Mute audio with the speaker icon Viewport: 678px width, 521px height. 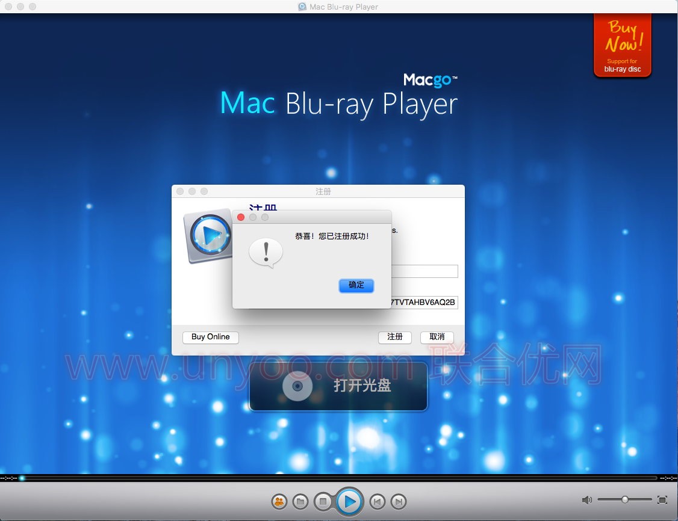pyautogui.click(x=586, y=500)
